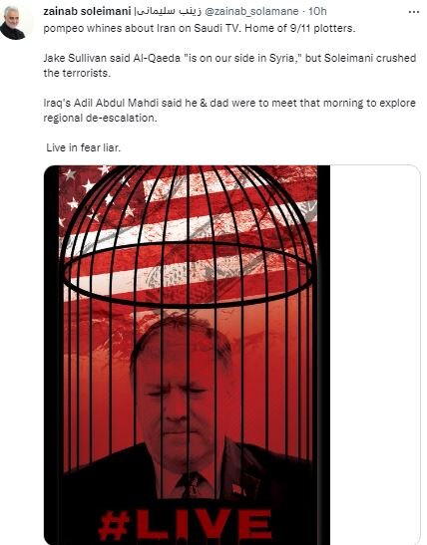Open the attached caged-man poster image
This screenshot has width=427, height=545.
pos(187,355)
